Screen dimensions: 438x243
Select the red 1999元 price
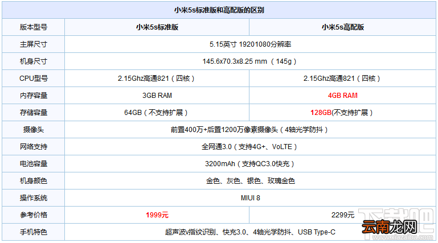point(157,215)
